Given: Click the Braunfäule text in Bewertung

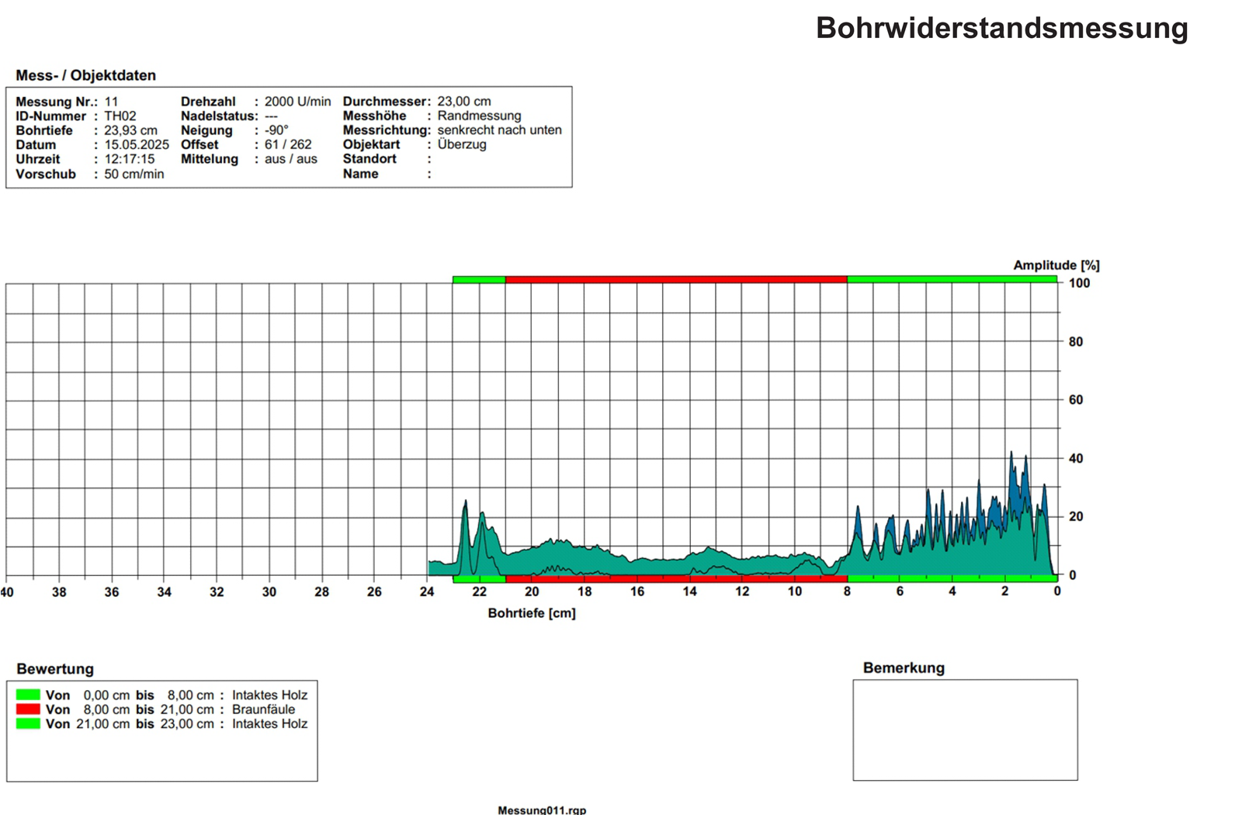Looking at the screenshot, I should [x=263, y=709].
